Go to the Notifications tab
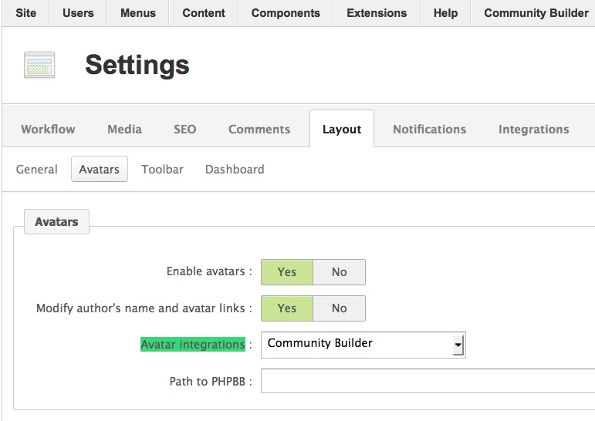 click(x=430, y=130)
